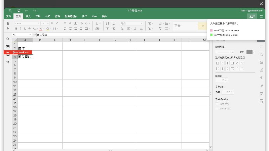Click the formula bar input field

click(122, 35)
